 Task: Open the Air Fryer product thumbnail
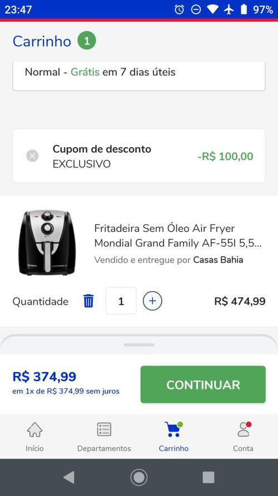(x=47, y=243)
